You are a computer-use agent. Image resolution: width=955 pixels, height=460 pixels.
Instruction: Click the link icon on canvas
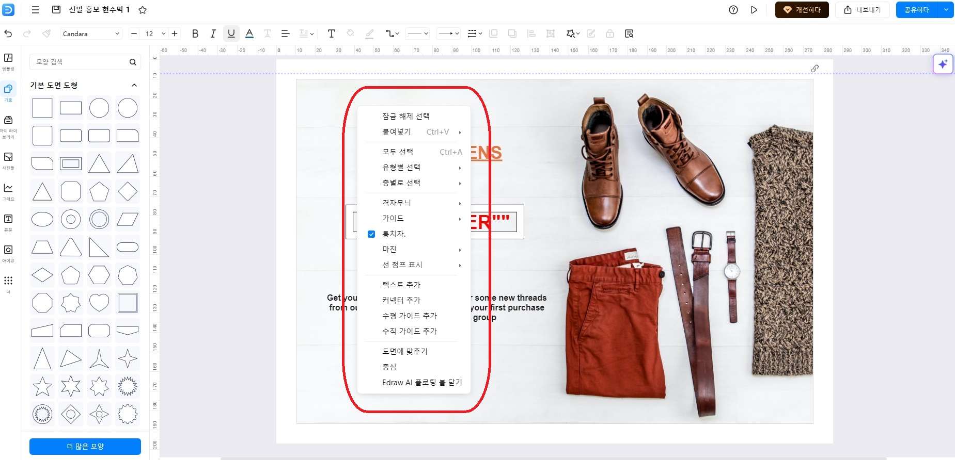point(815,68)
